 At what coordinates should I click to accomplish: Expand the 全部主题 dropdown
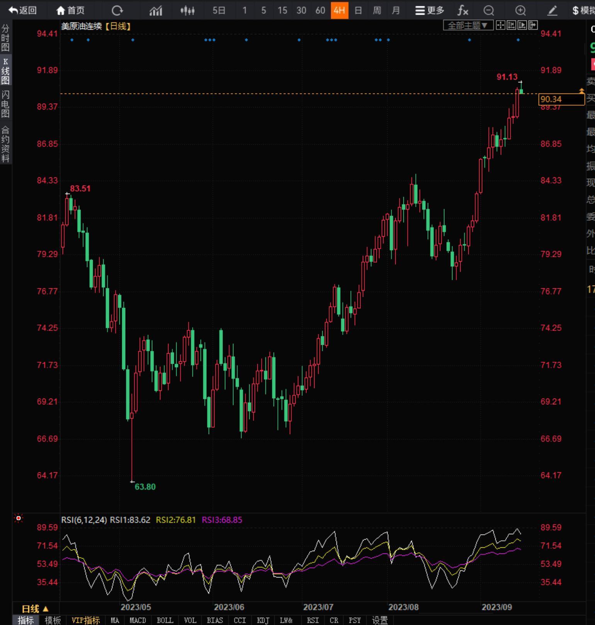point(468,26)
